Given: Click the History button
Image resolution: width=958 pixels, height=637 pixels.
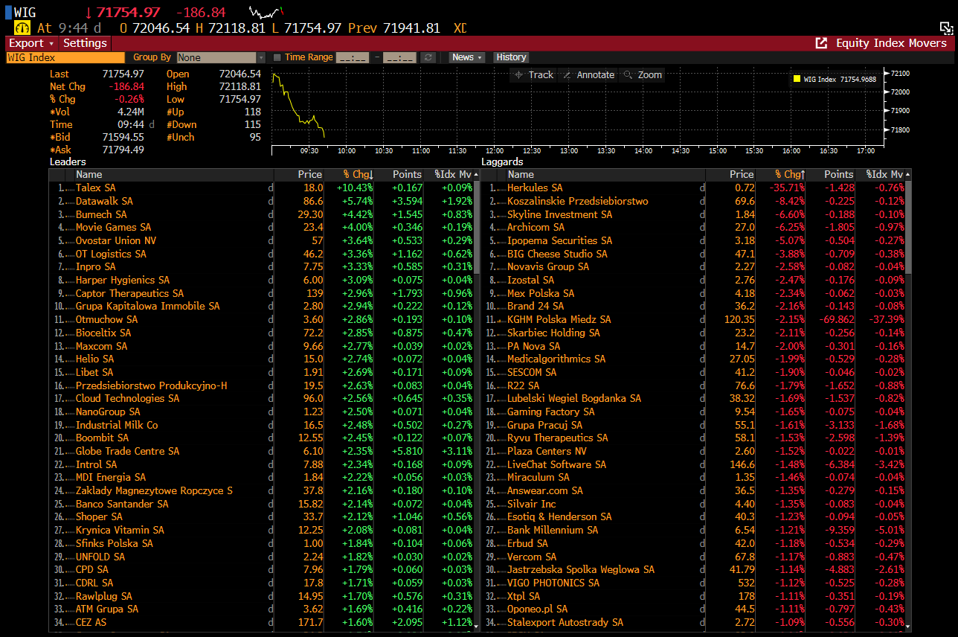Looking at the screenshot, I should (511, 57).
